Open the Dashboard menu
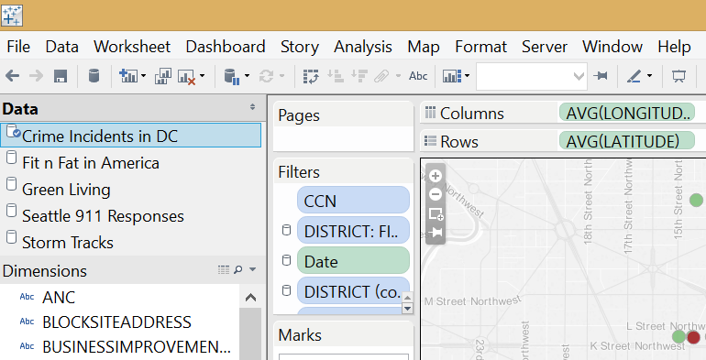 click(x=226, y=47)
